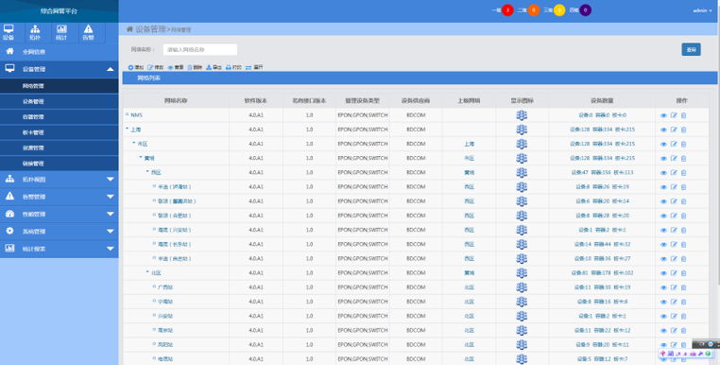Click the yellow 三级 alarm count badge
This screenshot has width=720, height=365.
pyautogui.click(x=559, y=10)
